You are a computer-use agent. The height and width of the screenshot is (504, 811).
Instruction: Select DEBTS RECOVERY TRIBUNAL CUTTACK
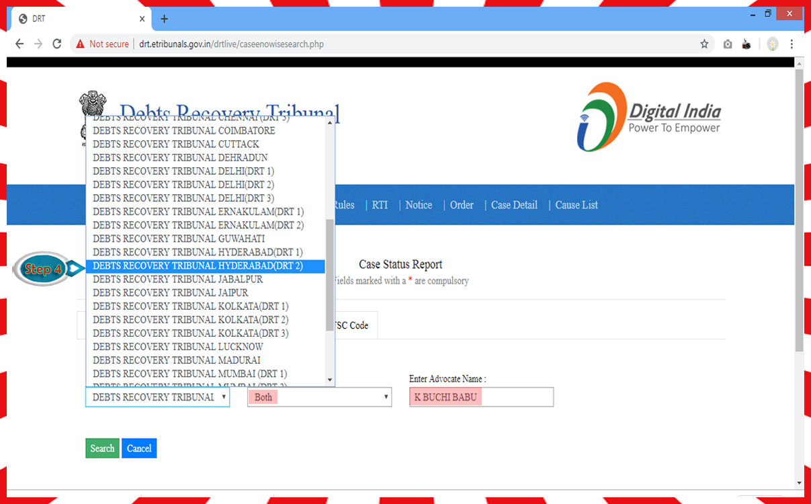[206, 144]
